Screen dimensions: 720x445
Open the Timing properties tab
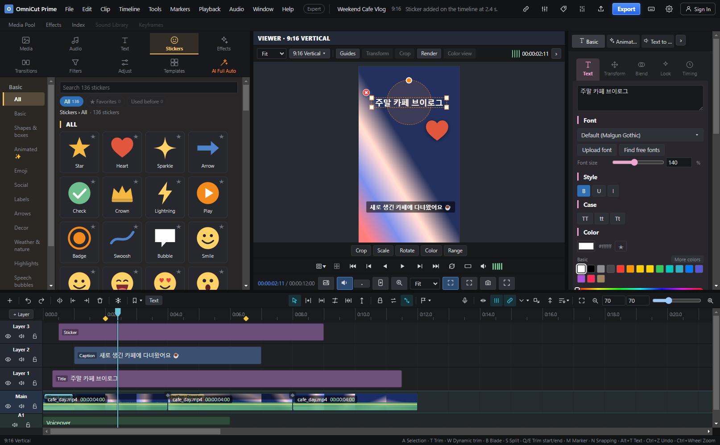tap(690, 69)
